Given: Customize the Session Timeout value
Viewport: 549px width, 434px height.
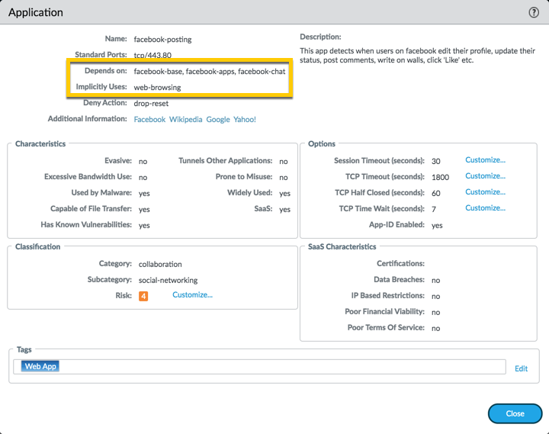Looking at the screenshot, I should [x=485, y=160].
